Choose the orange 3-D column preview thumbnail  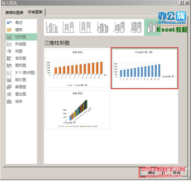[x=77, y=68]
